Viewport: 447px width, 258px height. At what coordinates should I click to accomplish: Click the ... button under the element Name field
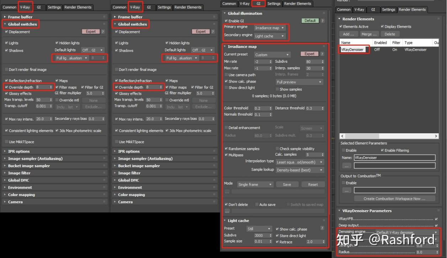346,166
